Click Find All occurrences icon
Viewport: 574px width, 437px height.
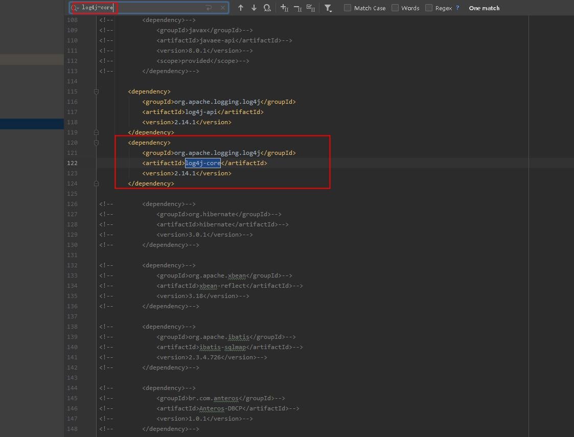pyautogui.click(x=267, y=8)
